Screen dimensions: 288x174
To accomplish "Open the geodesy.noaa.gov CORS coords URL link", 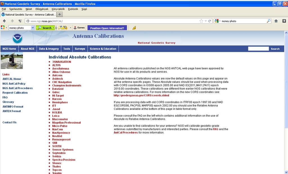I will (141, 95).
